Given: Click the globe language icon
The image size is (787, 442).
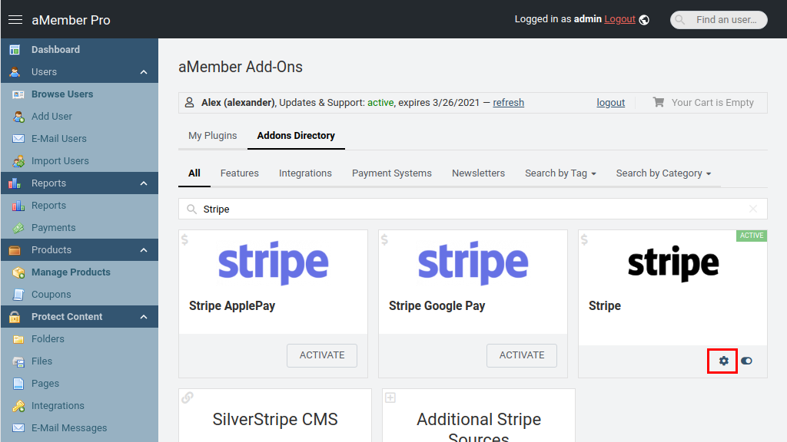Looking at the screenshot, I should [644, 20].
